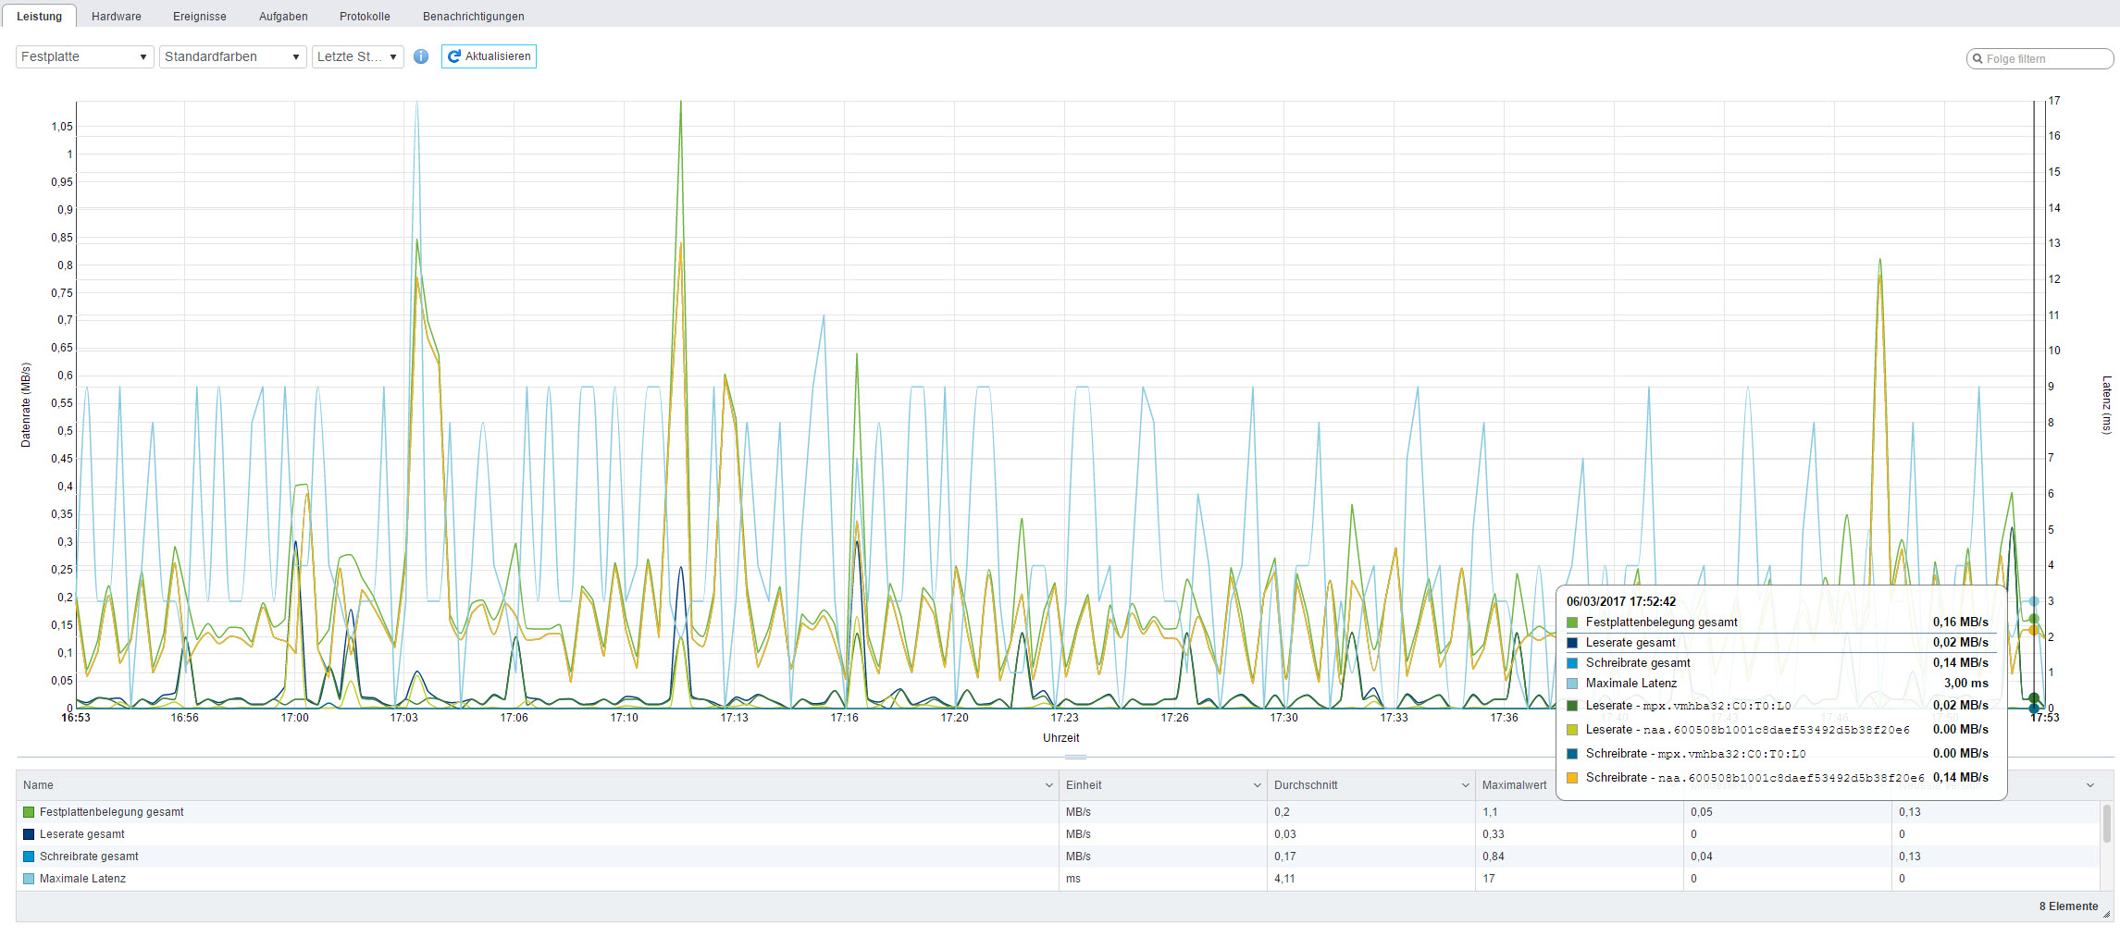Sort by the Maximalwert column header
Screen dimensions: 2120x937
(x=1514, y=785)
